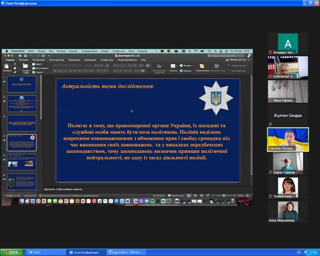Image resolution: width=320 pixels, height=256 pixels.
Task: Click the Create slide (Создать слайд) icon
Action: [26, 66]
